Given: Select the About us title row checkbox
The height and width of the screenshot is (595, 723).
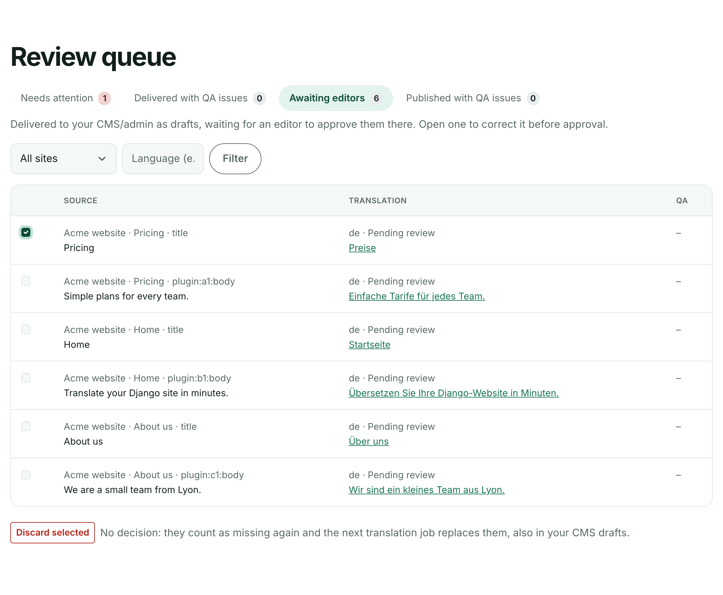Looking at the screenshot, I should point(26,426).
